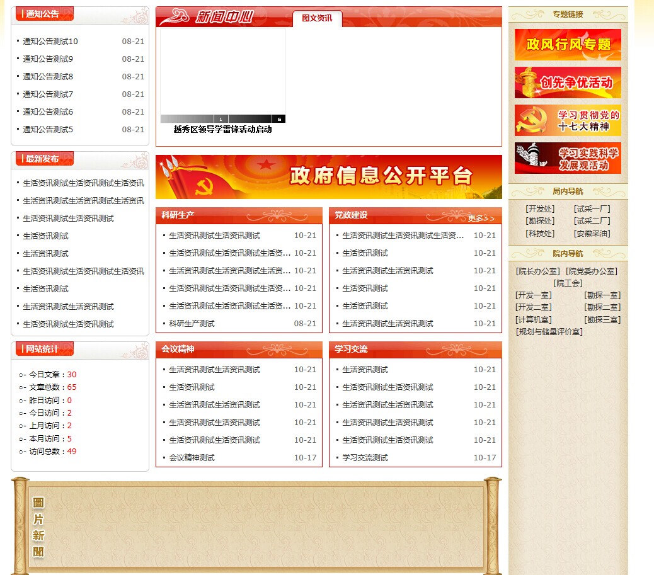Open the 科研生产测试 article
The height and width of the screenshot is (575, 654).
tap(192, 324)
